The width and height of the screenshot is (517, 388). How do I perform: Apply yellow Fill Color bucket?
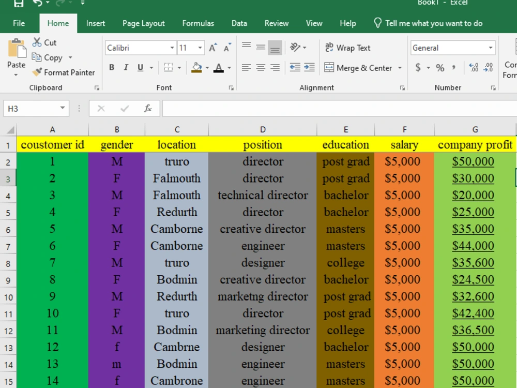pyautogui.click(x=196, y=68)
